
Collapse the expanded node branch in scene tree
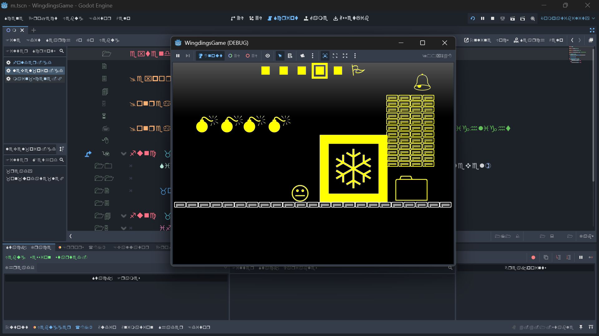(x=124, y=153)
